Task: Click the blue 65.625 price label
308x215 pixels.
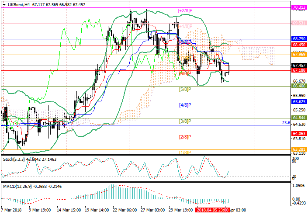Action: pyautogui.click(x=299, y=102)
